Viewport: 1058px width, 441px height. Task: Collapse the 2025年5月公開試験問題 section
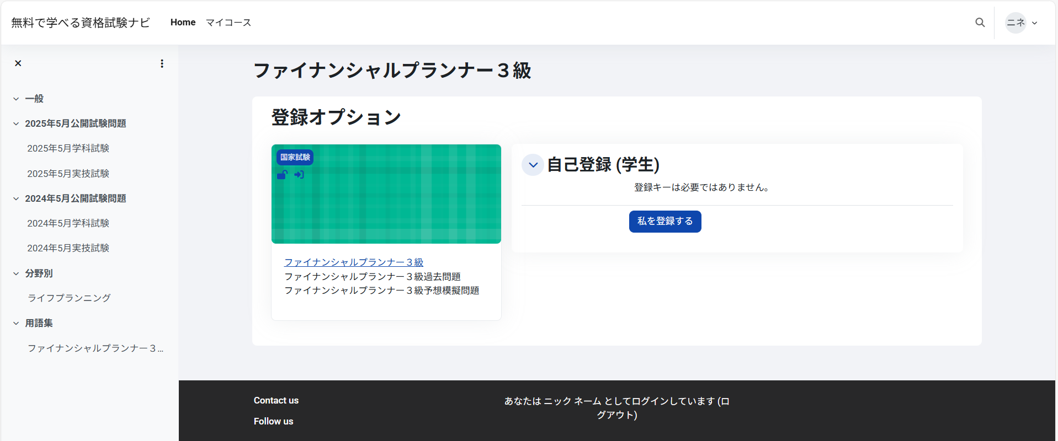click(16, 124)
